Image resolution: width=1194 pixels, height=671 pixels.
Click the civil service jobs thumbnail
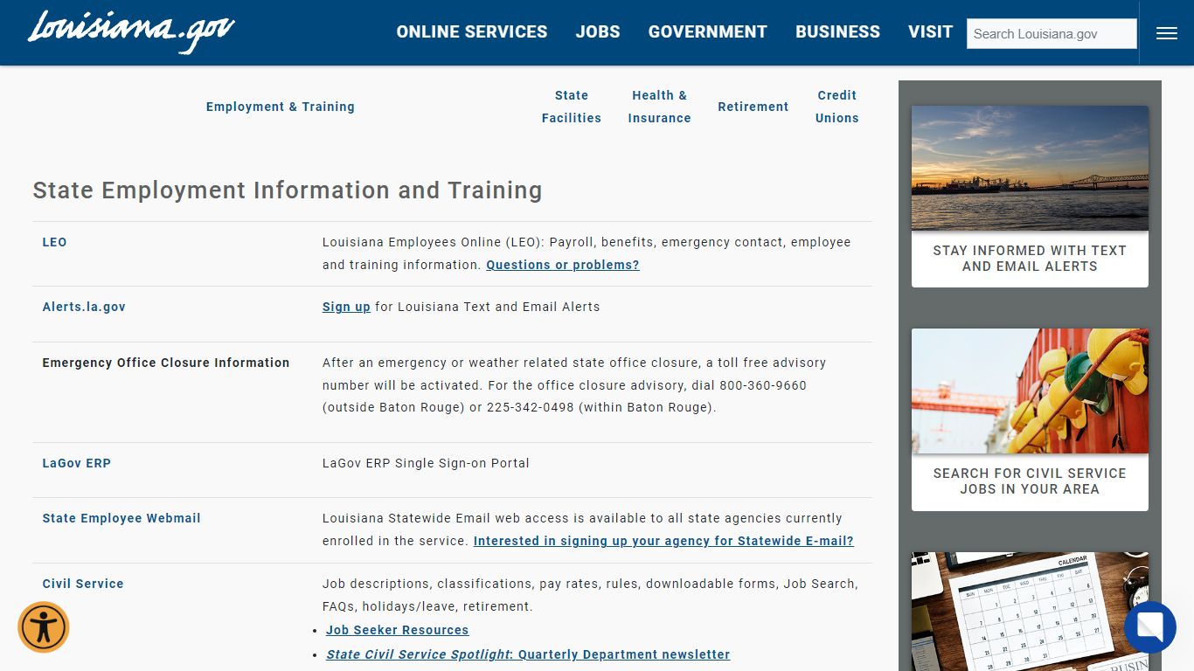coord(1030,391)
